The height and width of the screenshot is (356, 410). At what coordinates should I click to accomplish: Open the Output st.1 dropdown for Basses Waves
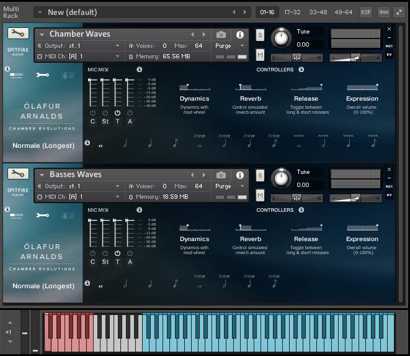point(117,186)
